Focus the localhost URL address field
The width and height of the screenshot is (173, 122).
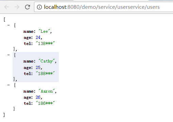pos(103,7)
